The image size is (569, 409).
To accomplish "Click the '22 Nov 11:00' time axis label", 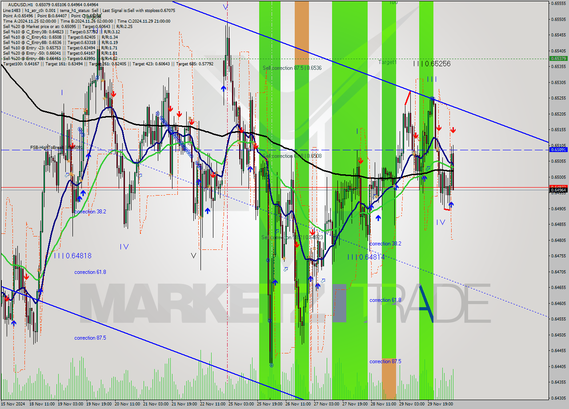I will pyautogui.click(x=212, y=405).
